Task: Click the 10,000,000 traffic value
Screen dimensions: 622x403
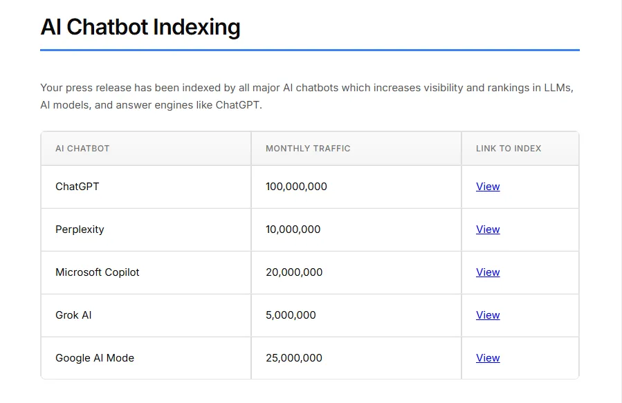Action: click(x=293, y=229)
